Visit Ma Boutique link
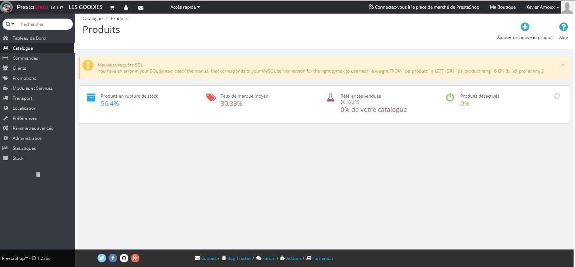575x267 pixels. click(503, 7)
